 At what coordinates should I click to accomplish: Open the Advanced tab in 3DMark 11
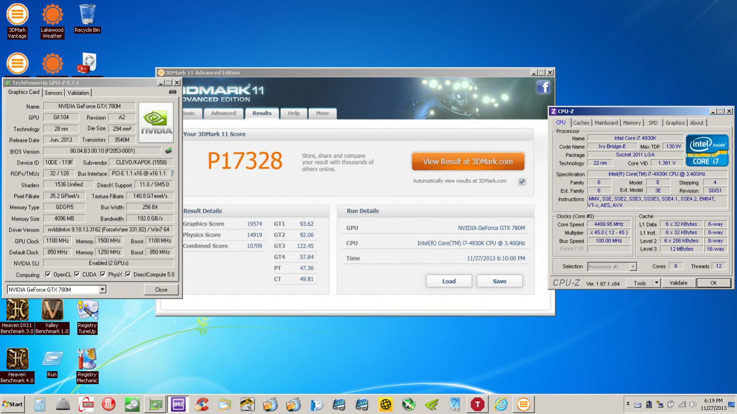pos(224,113)
